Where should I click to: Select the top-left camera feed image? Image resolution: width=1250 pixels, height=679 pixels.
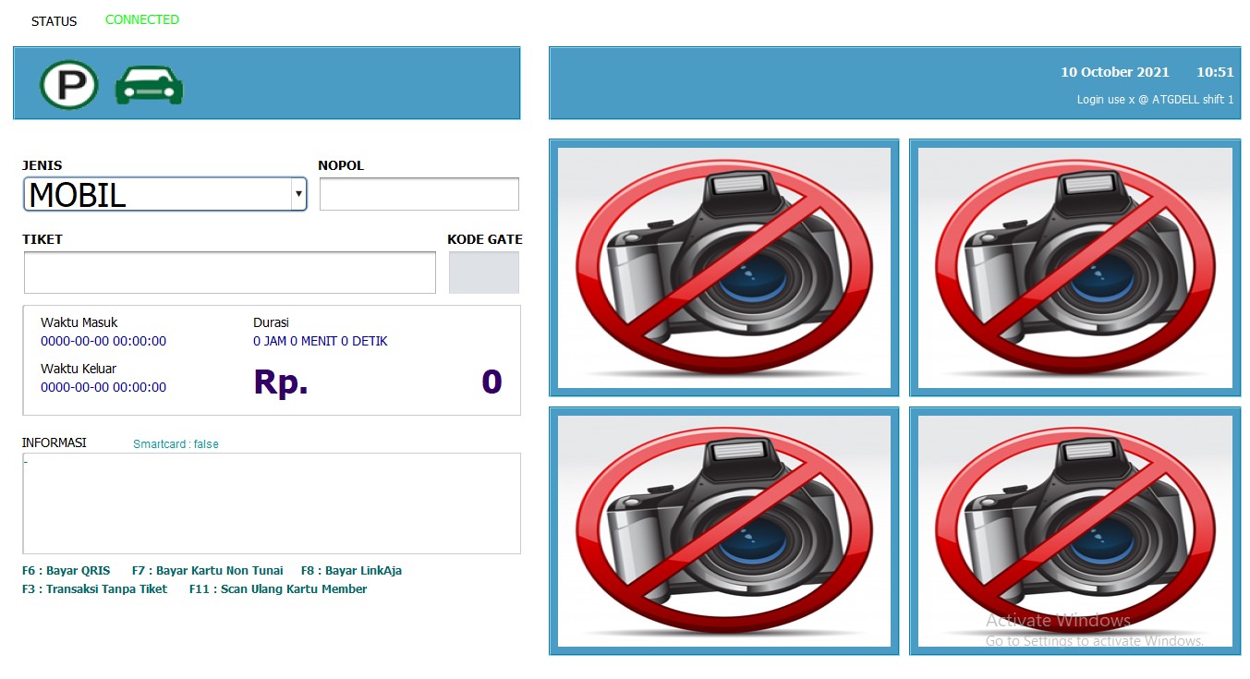723,267
